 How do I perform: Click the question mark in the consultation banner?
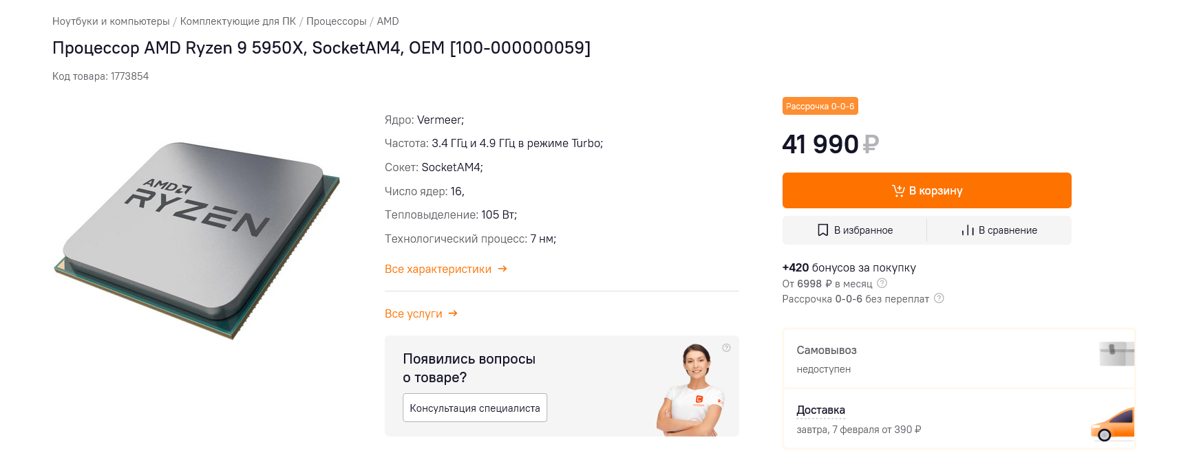click(726, 348)
